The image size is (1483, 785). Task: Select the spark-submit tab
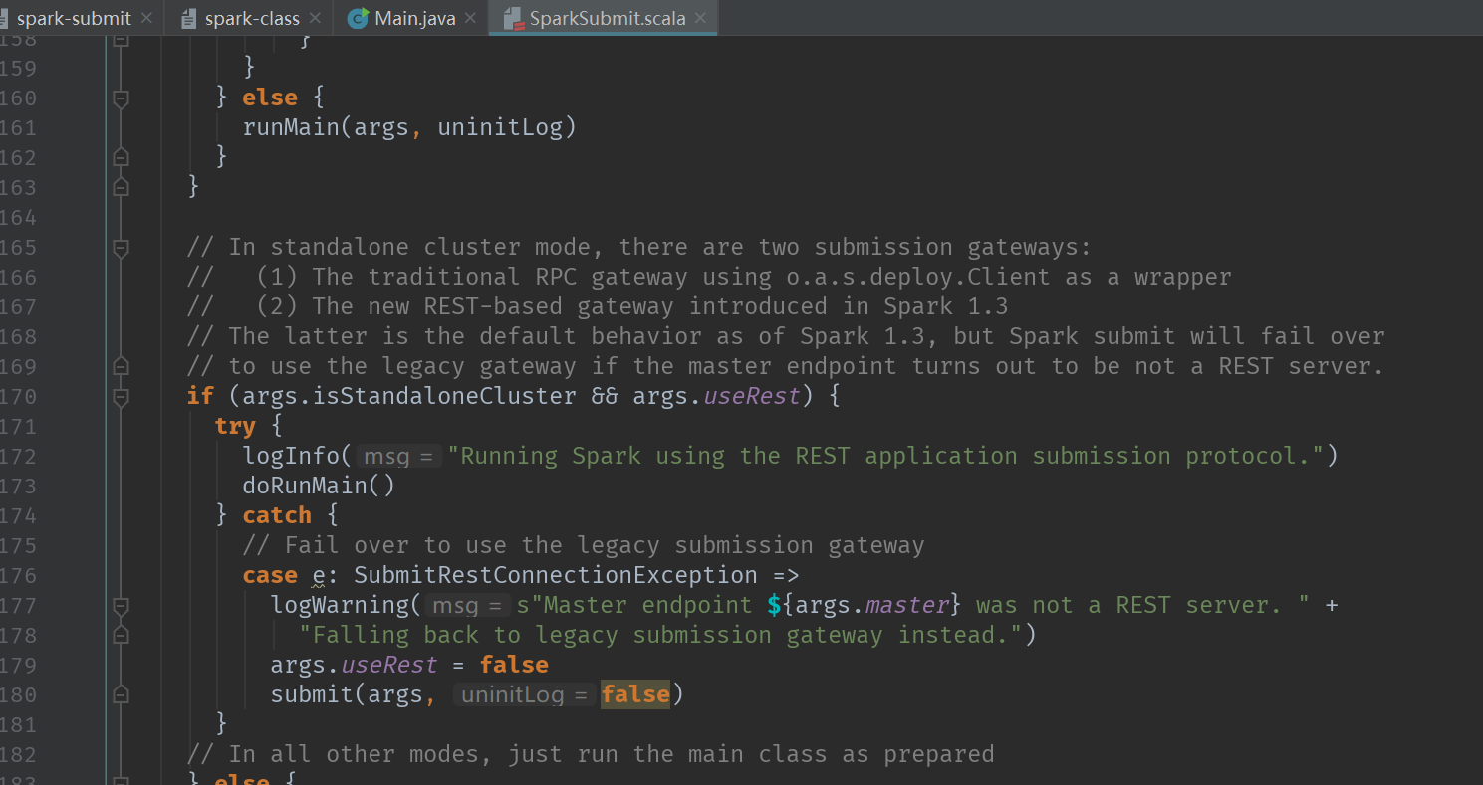[74, 18]
